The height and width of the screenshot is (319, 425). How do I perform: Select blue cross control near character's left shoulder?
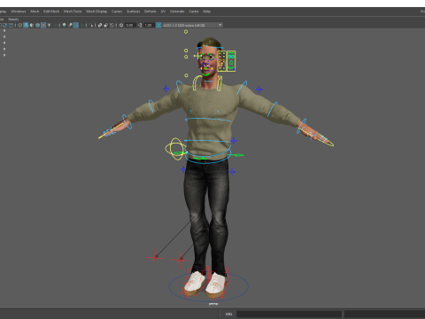tap(259, 89)
